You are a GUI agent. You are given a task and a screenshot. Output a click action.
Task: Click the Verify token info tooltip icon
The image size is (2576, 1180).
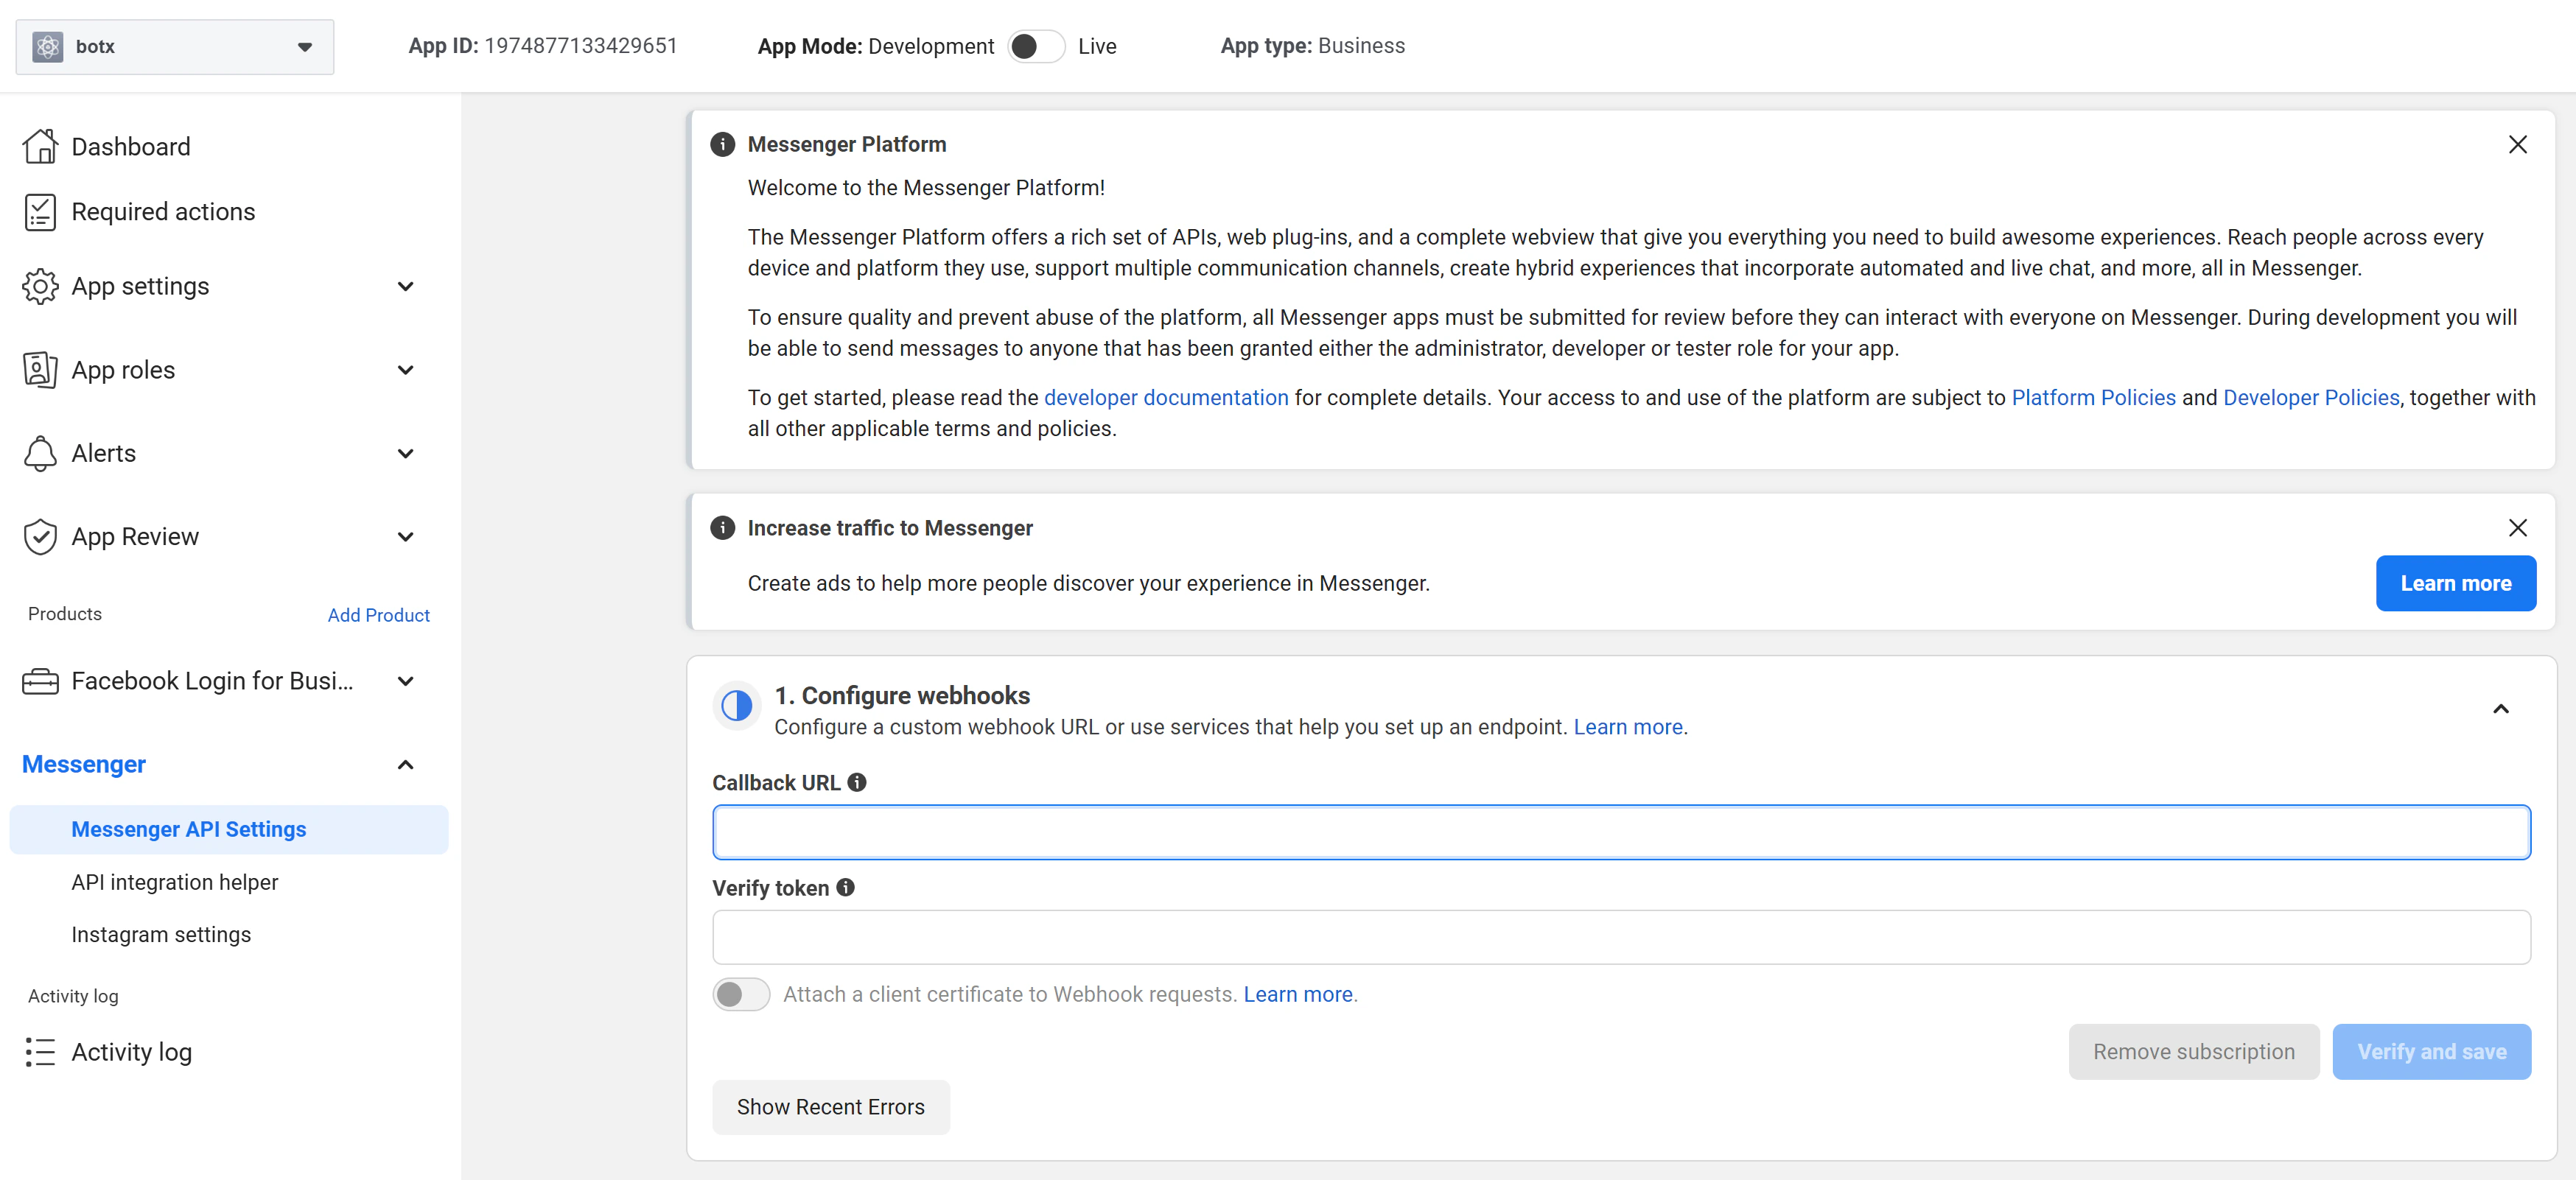tap(846, 888)
